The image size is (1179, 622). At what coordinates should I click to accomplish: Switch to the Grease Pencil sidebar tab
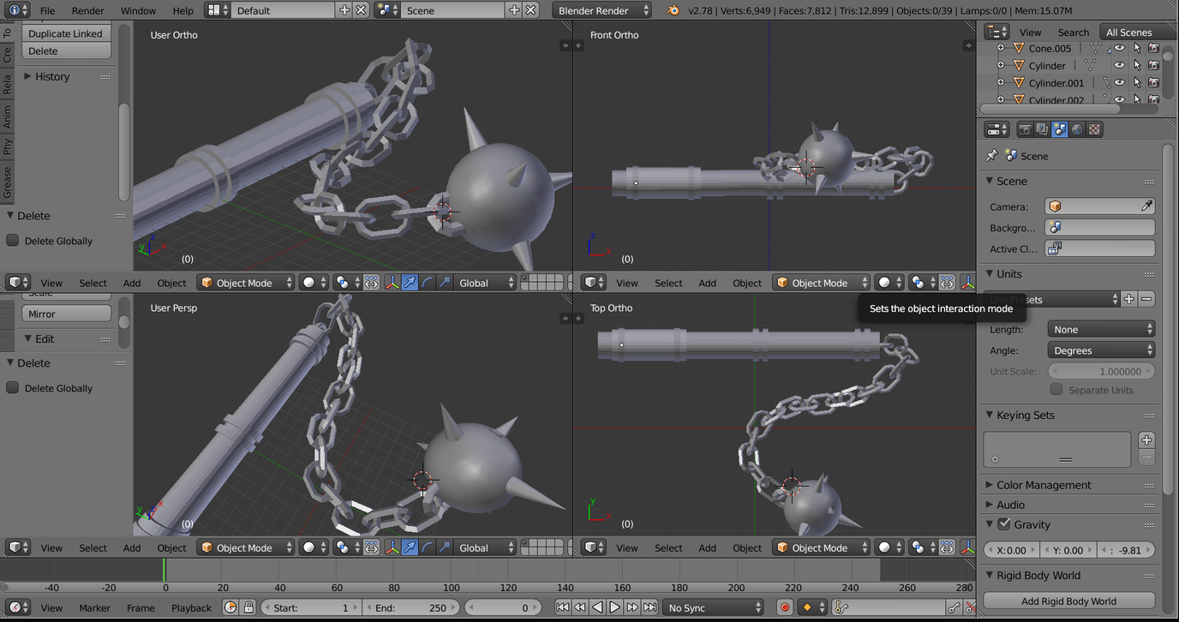coord(8,182)
